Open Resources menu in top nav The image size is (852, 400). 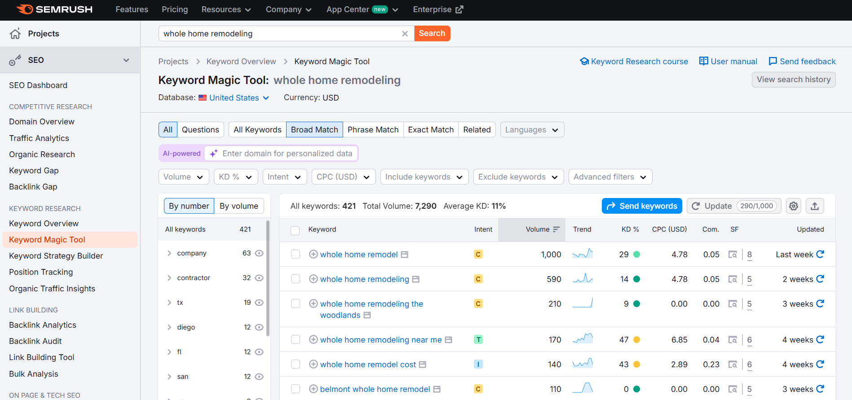pos(226,9)
